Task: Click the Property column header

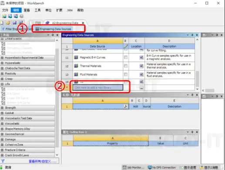Action: [112, 143]
